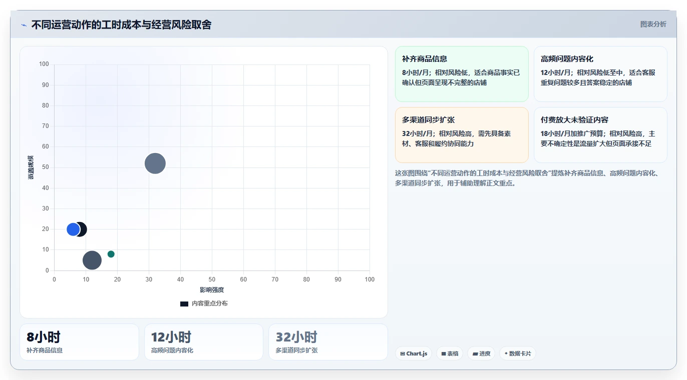Viewport: 687px width, 380px height.
Task: Click the 覆盖规模 y-axis label
Action: pyautogui.click(x=31, y=167)
